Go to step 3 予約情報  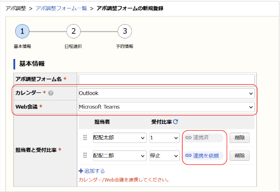click(125, 31)
